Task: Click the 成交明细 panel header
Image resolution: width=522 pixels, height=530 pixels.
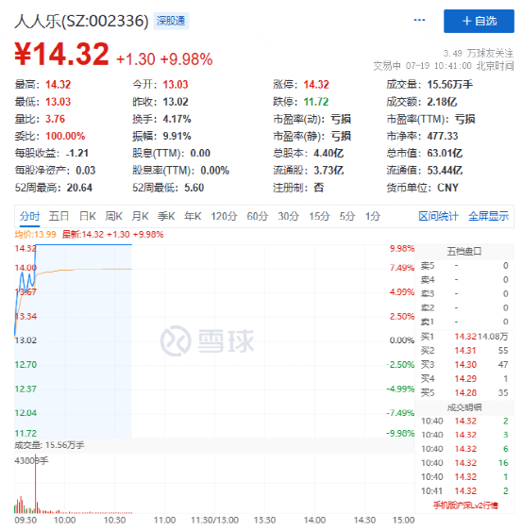Action: click(464, 407)
